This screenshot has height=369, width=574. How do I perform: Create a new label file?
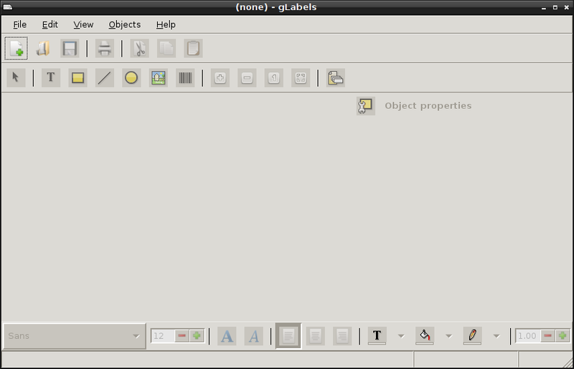click(16, 48)
